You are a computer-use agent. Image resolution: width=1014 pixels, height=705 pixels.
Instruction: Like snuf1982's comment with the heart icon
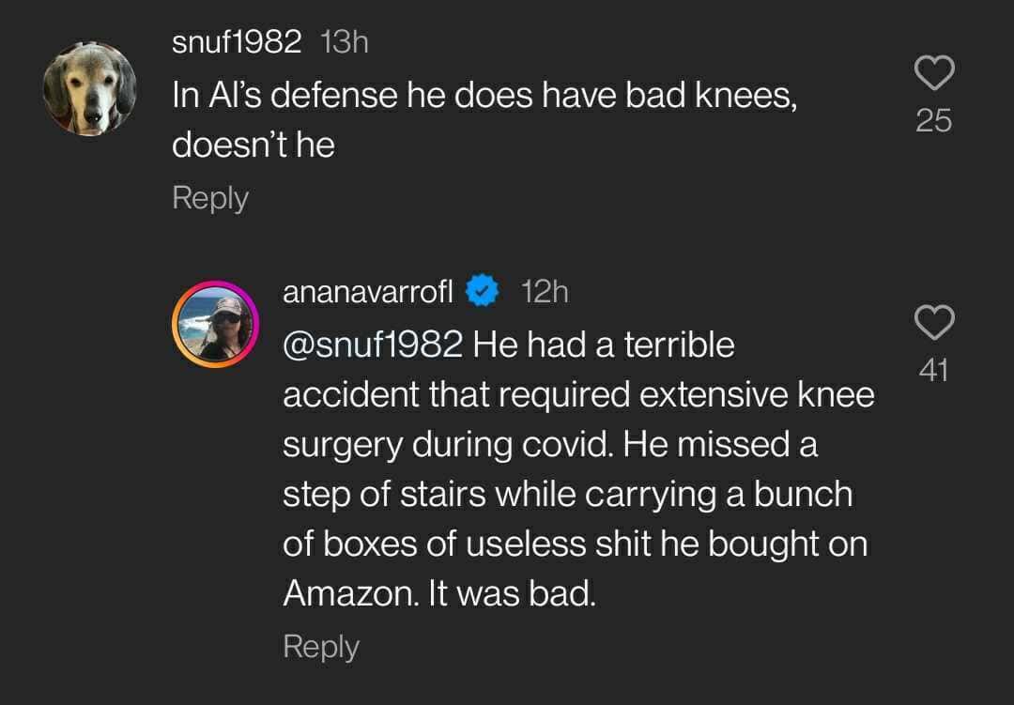tap(935, 72)
